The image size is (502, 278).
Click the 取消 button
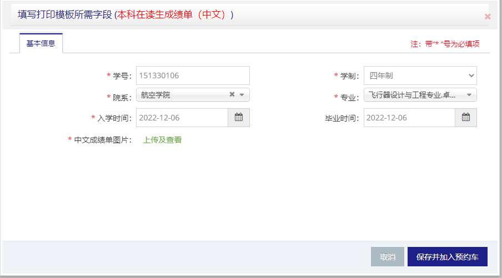tap(388, 257)
